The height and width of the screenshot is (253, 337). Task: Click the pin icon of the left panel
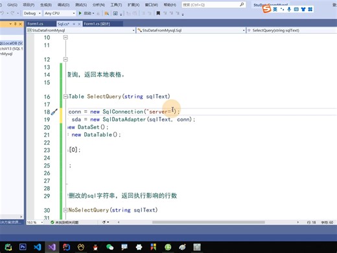[x=15, y=24]
